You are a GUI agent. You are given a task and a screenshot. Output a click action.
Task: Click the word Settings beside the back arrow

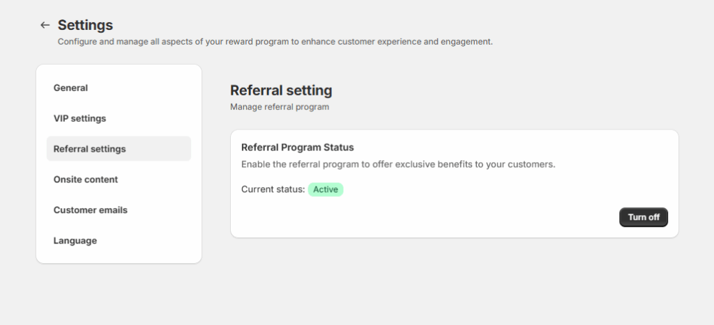(x=85, y=25)
